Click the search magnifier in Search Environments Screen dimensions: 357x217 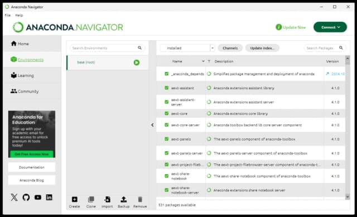tap(139, 48)
